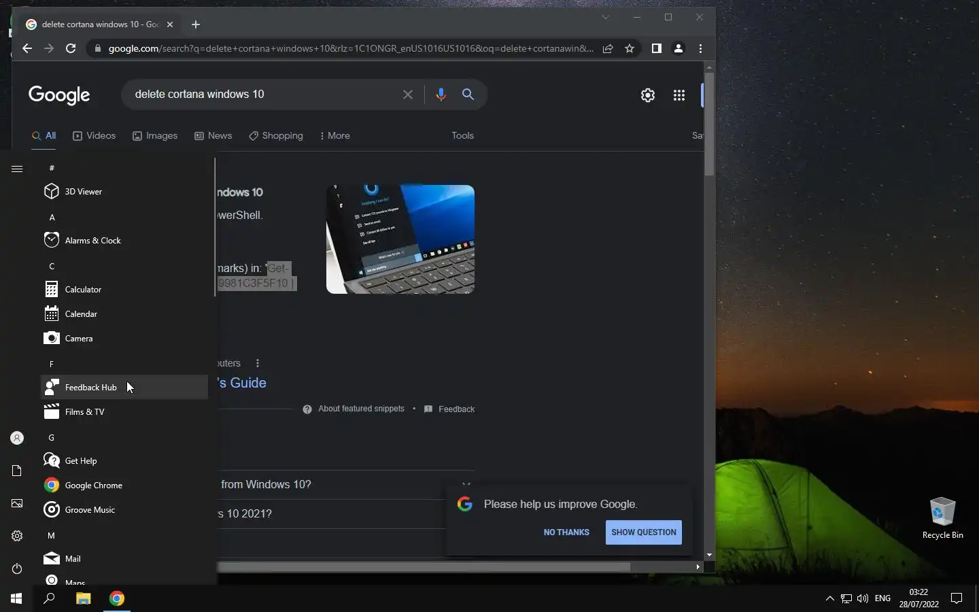
Task: Open Documents from Start sidebar
Action: [x=17, y=471]
